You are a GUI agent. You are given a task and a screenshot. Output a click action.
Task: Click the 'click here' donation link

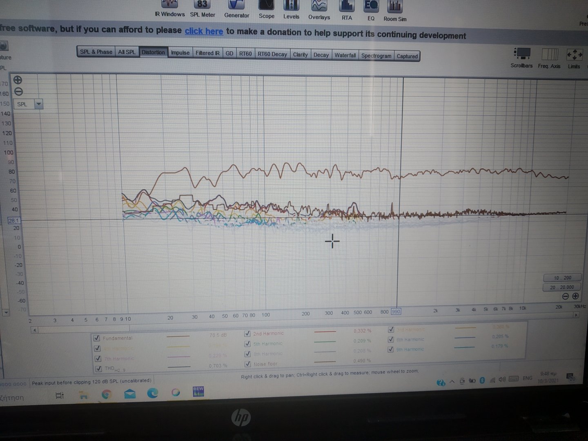(204, 31)
